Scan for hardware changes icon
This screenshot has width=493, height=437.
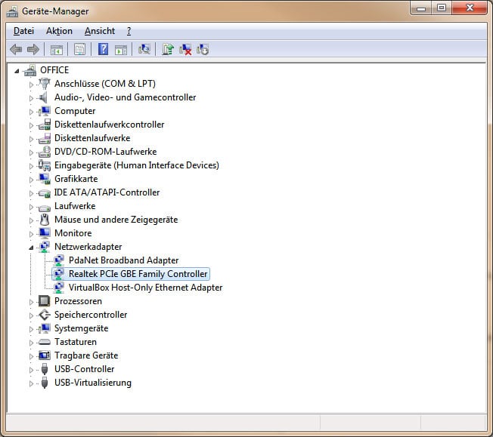click(x=144, y=49)
